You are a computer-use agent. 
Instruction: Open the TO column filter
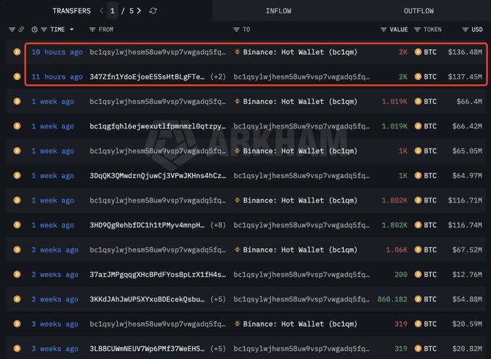[236, 30]
